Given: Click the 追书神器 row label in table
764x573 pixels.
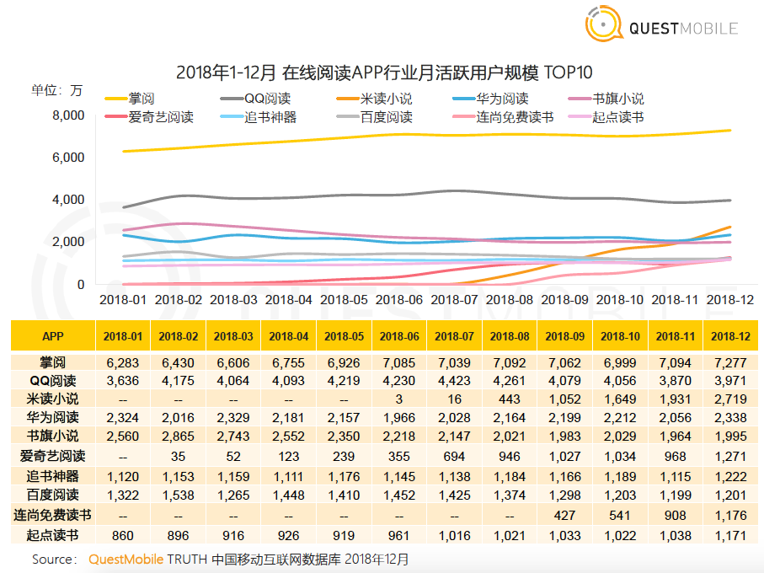Looking at the screenshot, I should [52, 477].
